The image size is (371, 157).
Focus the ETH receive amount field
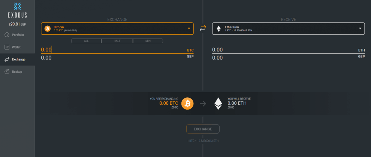(289, 50)
